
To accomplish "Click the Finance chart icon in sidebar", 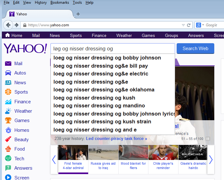I will coord(8,102).
